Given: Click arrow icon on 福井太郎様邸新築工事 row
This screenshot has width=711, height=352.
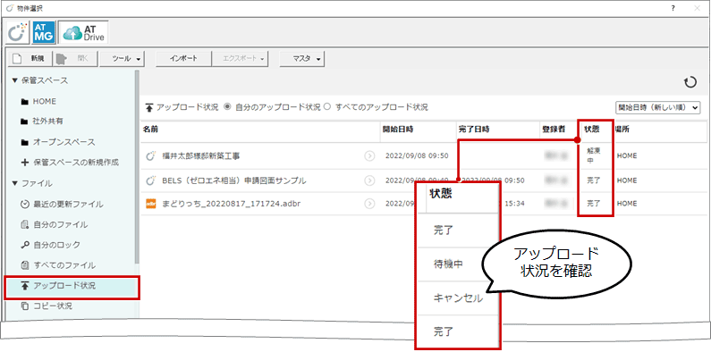Looking at the screenshot, I should [369, 155].
